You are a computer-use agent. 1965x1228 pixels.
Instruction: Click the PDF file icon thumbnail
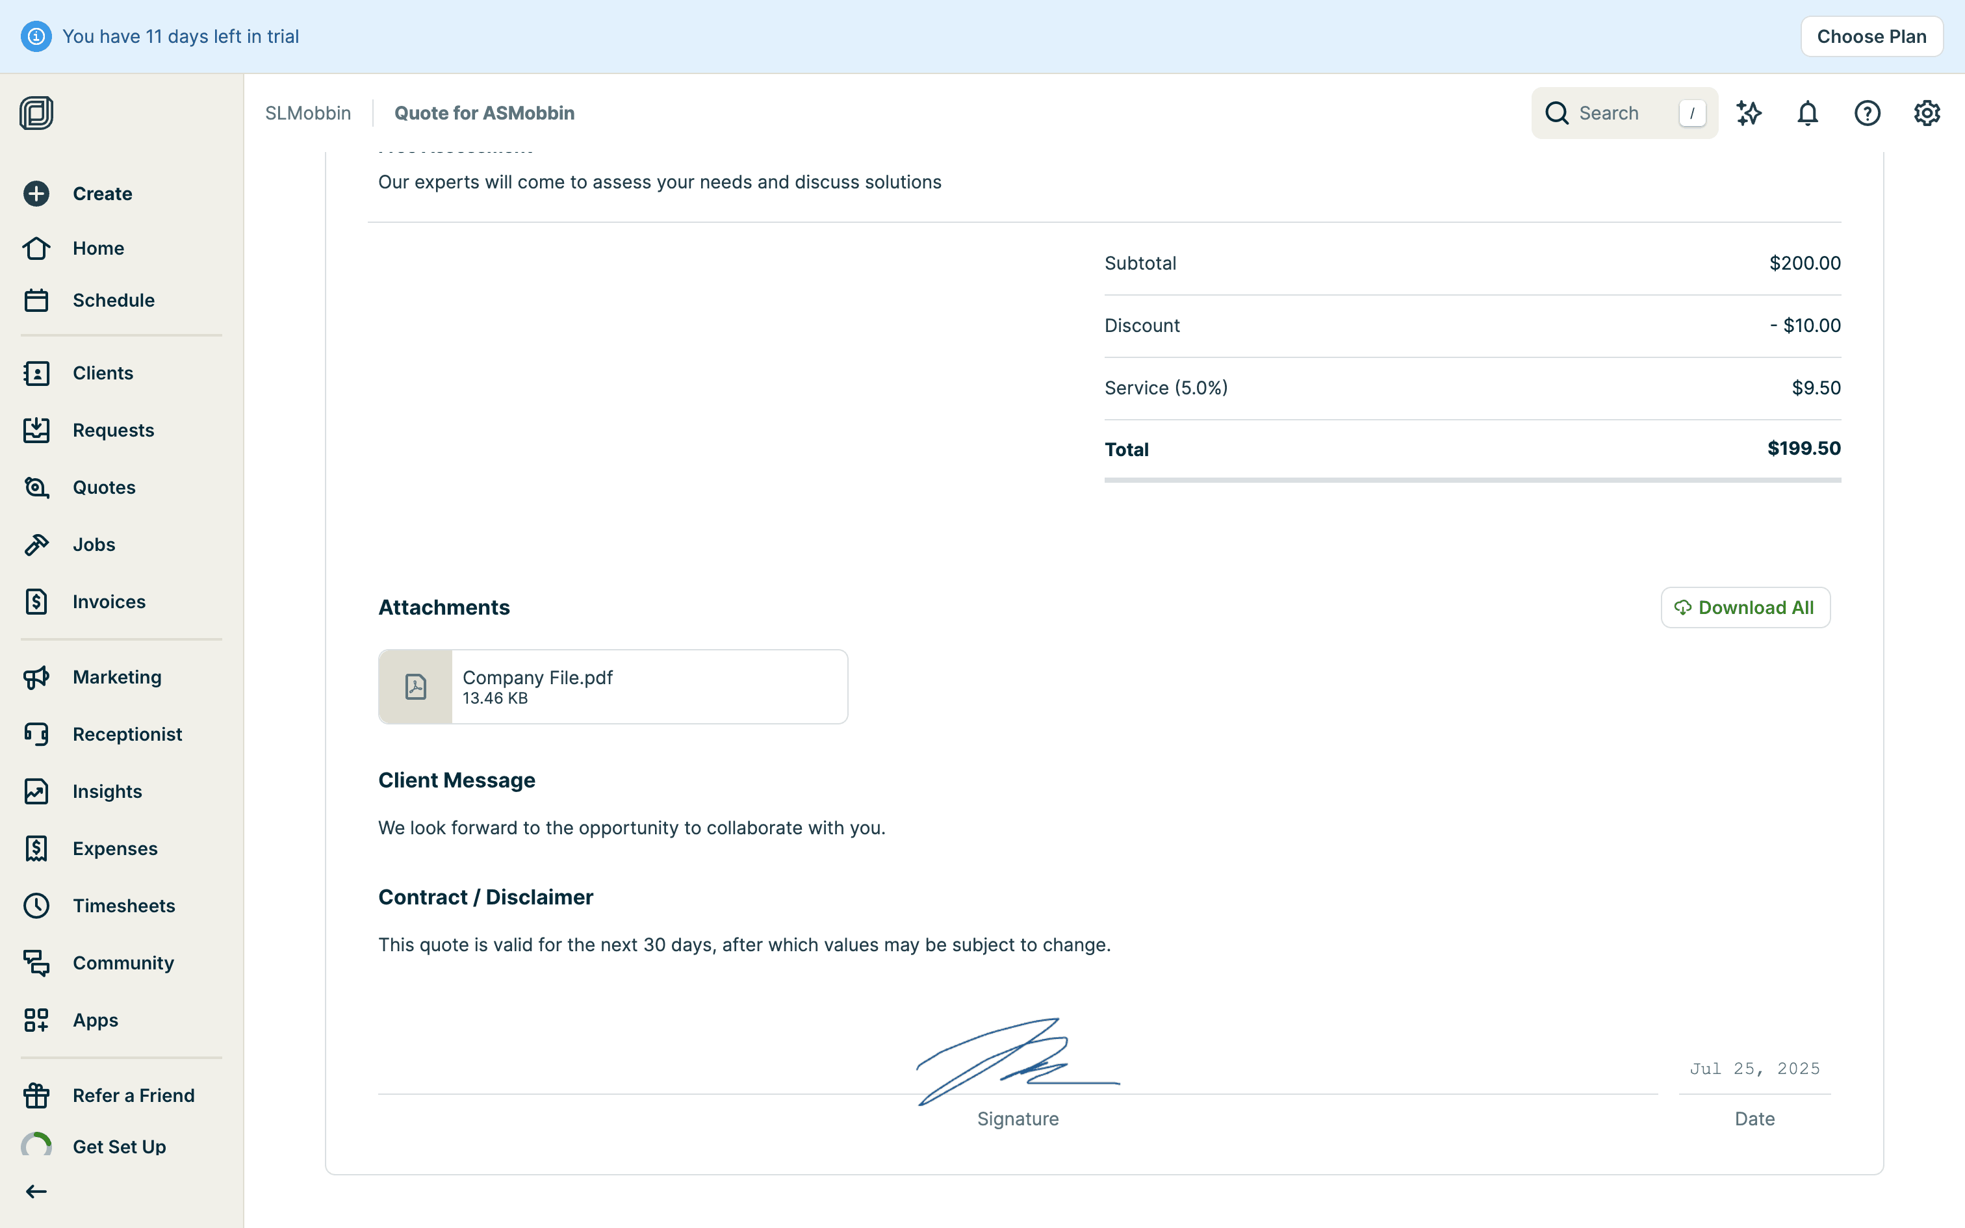pos(416,686)
